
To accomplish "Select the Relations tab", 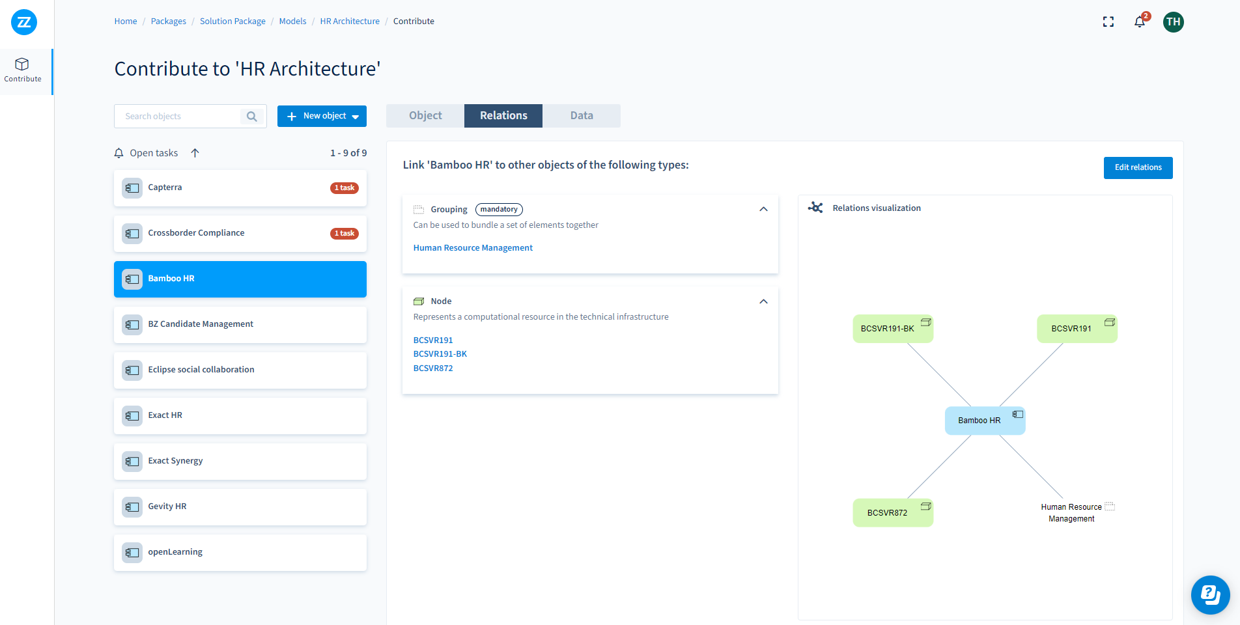I will tap(503, 116).
